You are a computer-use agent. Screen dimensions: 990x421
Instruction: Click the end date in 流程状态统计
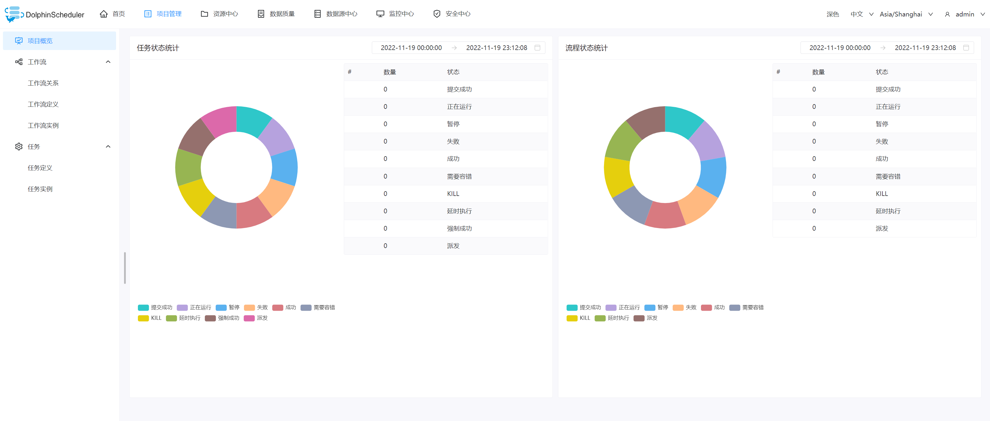925,48
